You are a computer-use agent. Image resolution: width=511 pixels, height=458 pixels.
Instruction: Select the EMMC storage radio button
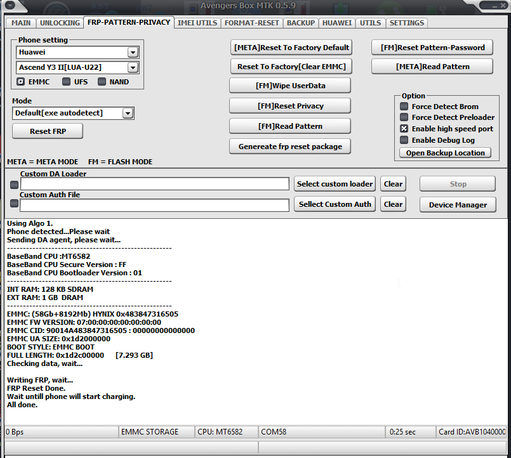click(21, 82)
